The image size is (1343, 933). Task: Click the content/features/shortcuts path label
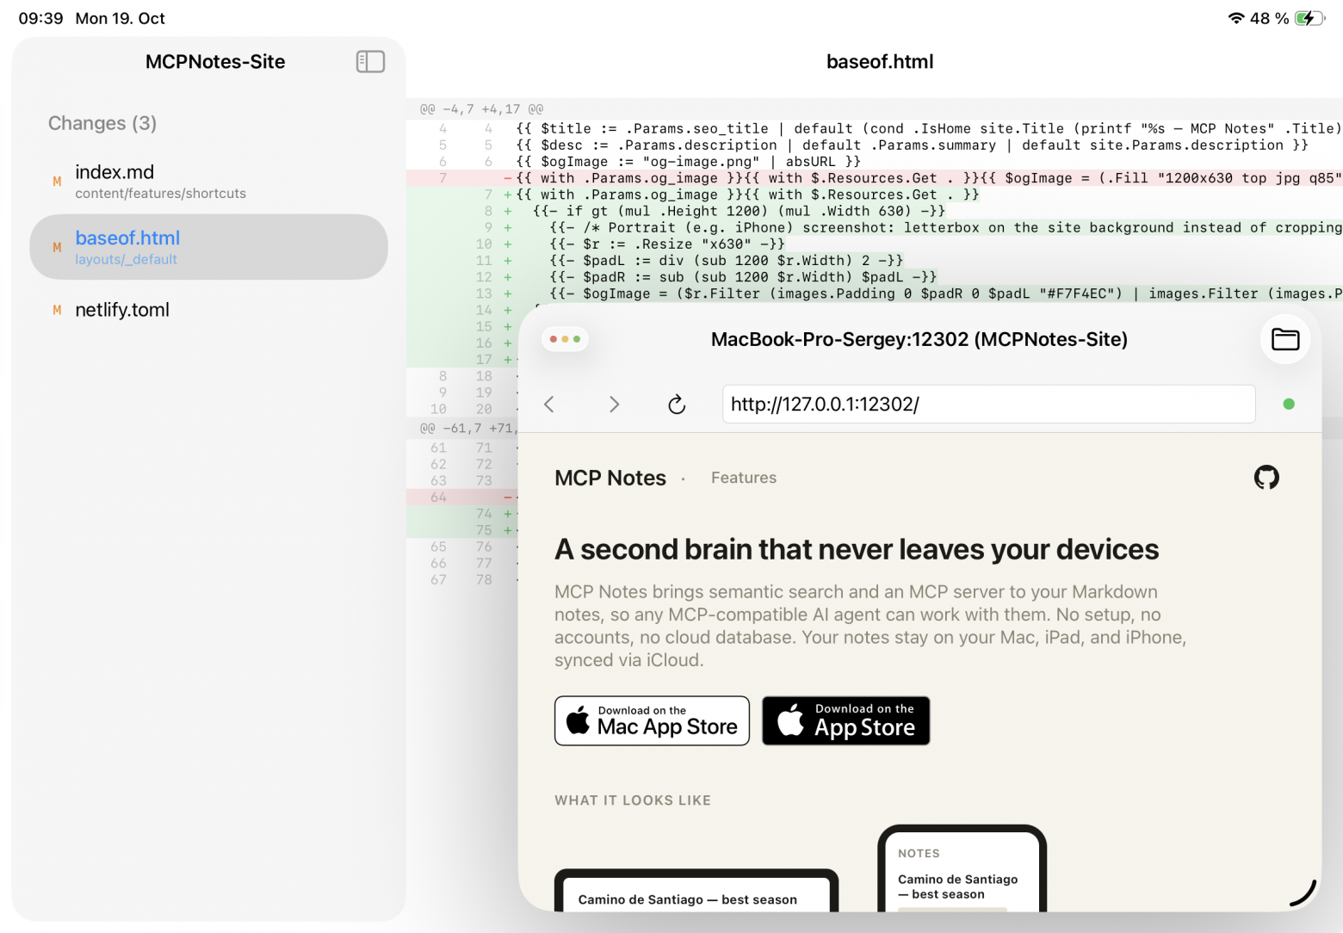point(160,194)
